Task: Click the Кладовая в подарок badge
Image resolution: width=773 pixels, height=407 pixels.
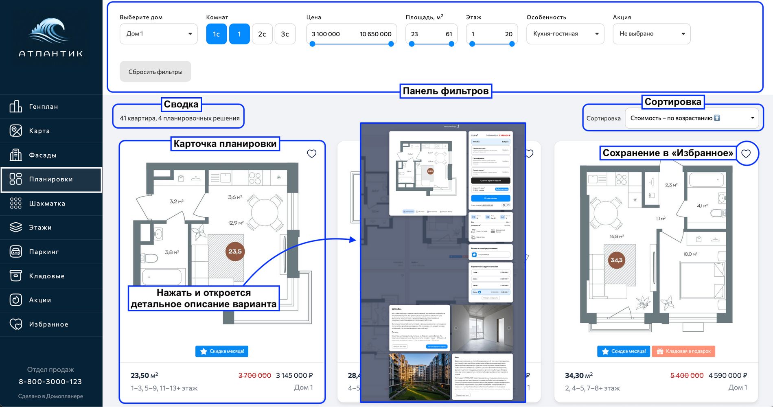Action: [683, 351]
